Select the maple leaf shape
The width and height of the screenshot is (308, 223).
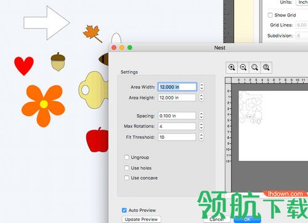point(92,33)
